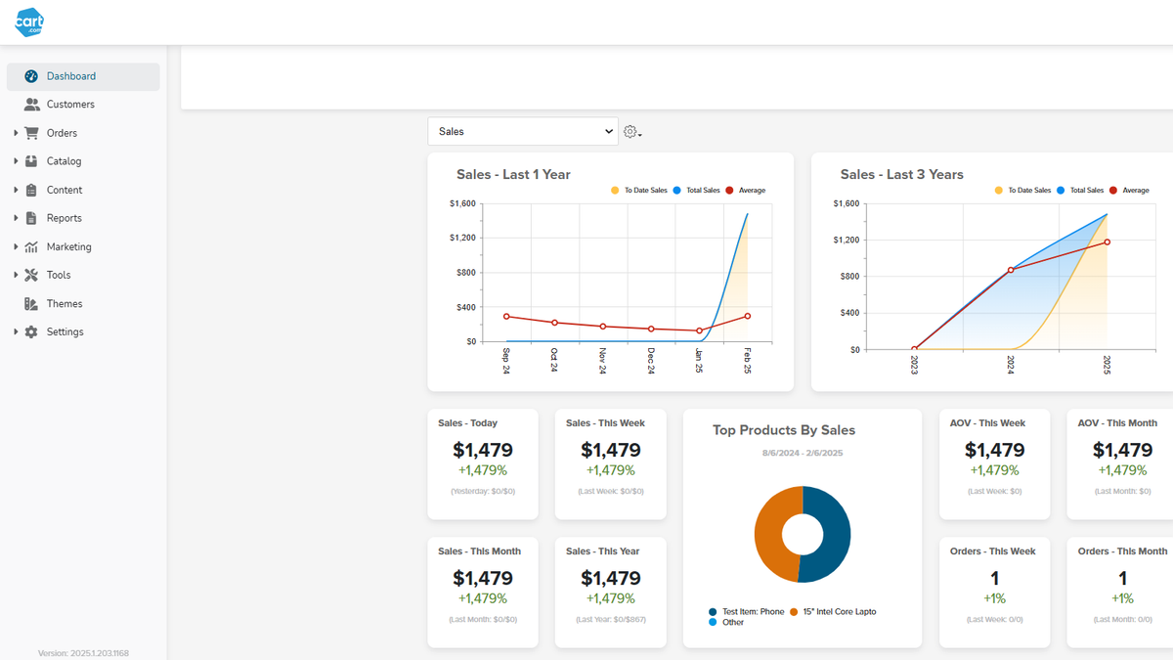Expand the Catalog menu arrow

(x=16, y=161)
